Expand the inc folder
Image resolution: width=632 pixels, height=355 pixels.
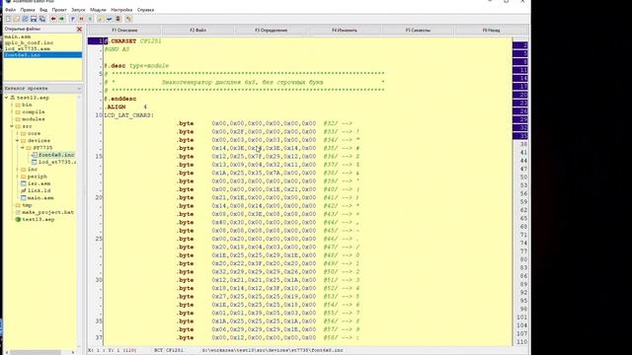click(18, 170)
